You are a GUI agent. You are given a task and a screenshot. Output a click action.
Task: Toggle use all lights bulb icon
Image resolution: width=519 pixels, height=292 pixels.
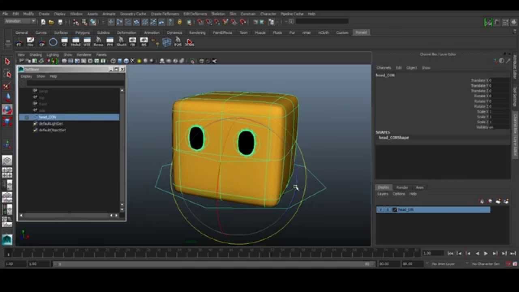(x=139, y=61)
